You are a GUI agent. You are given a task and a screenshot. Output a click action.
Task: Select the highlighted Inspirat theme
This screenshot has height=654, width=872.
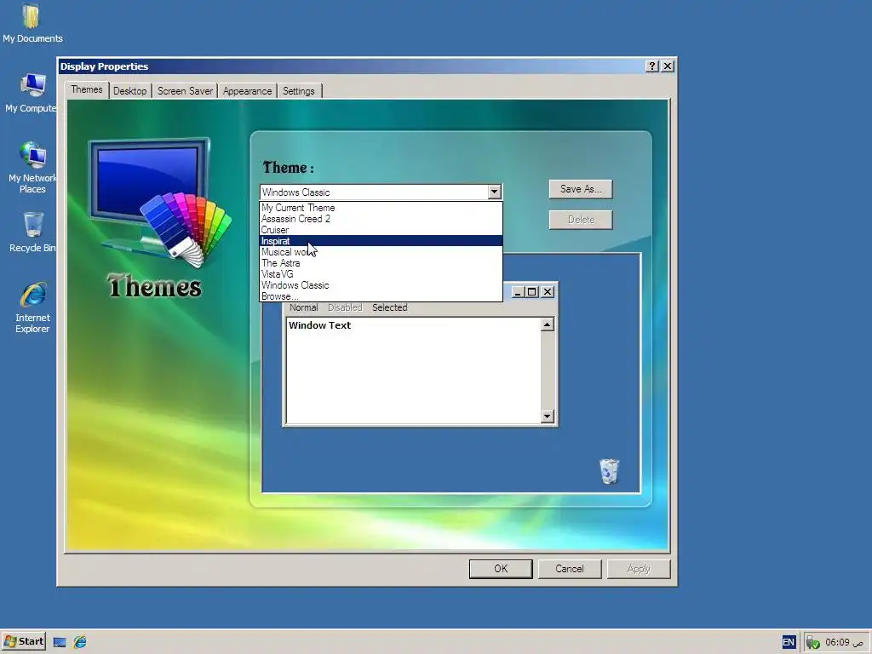click(381, 241)
